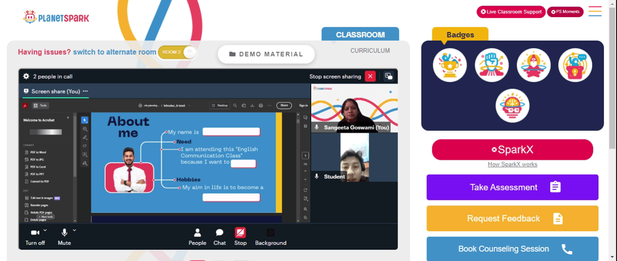Viewport: 617px width, 261px height.
Task: Click Acrobat zoom in magnifier on right rail
Action: pos(305,209)
